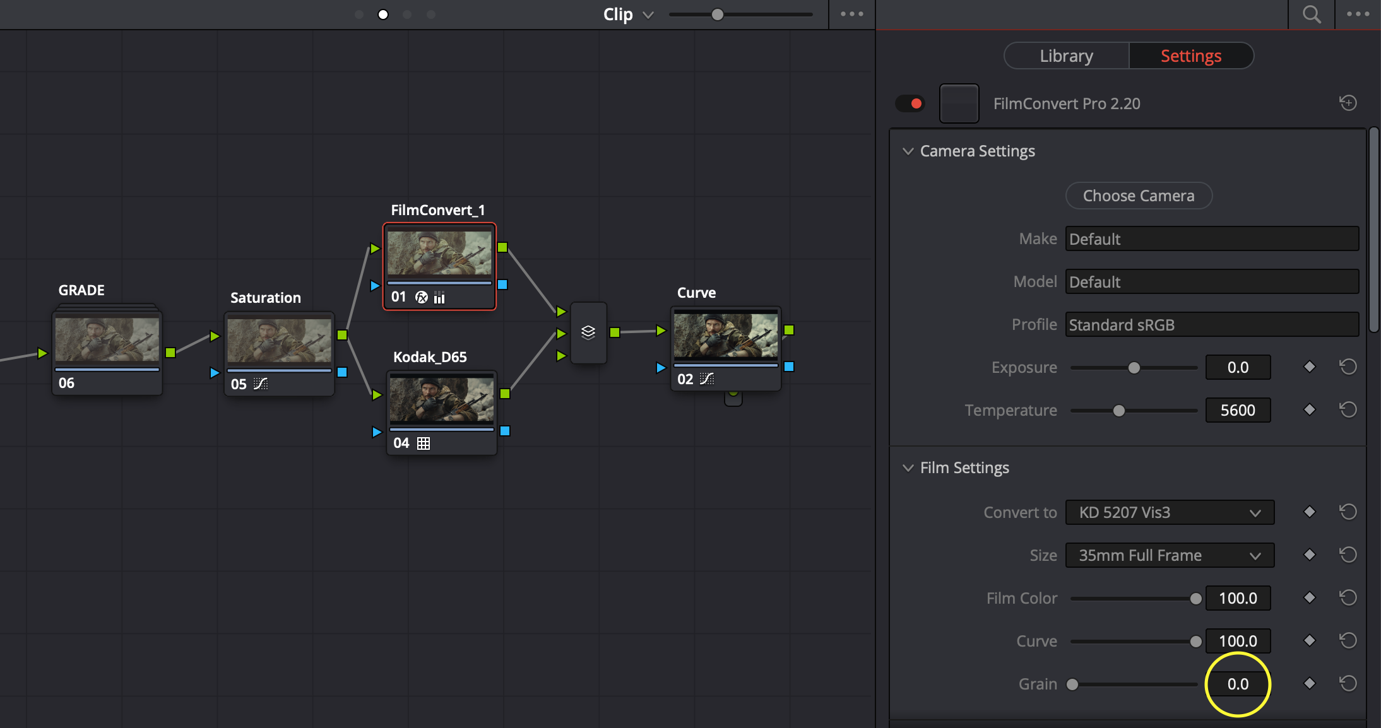Add keyframe diamond for Temperature
This screenshot has width=1381, height=728.
[x=1310, y=410]
